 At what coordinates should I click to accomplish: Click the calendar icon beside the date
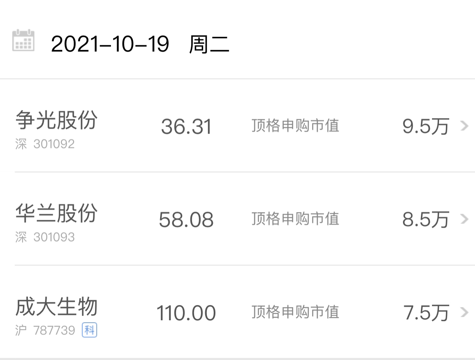tap(23, 40)
